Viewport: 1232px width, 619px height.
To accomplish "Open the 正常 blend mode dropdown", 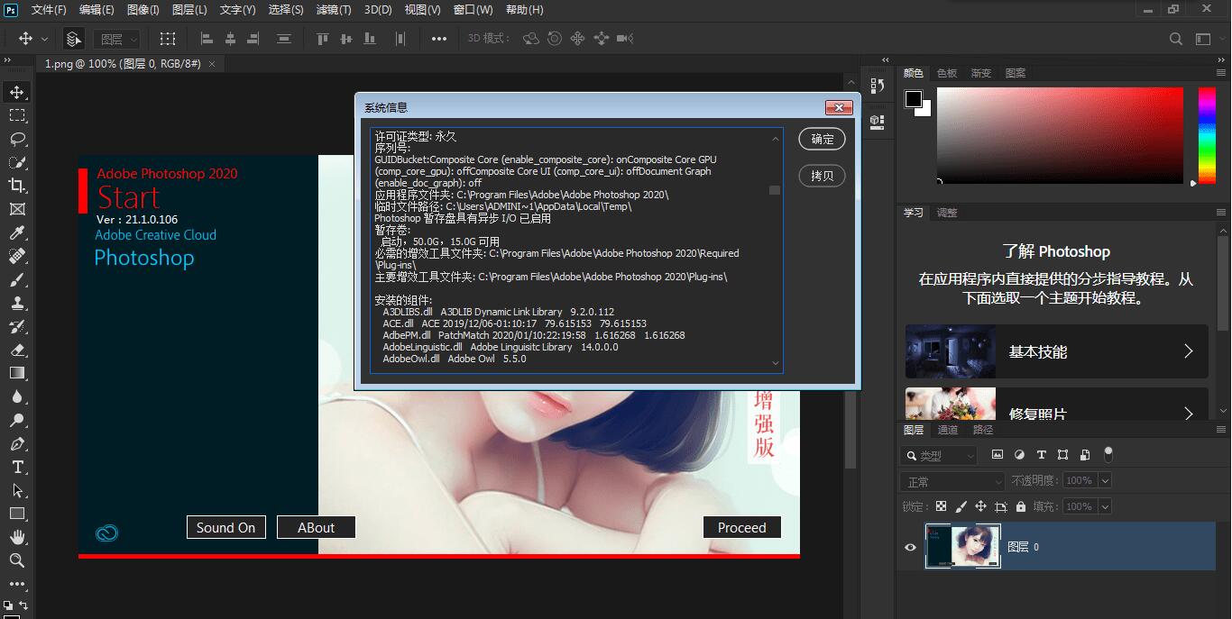I will click(952, 481).
